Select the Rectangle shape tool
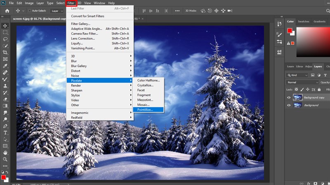 (x=5, y=146)
